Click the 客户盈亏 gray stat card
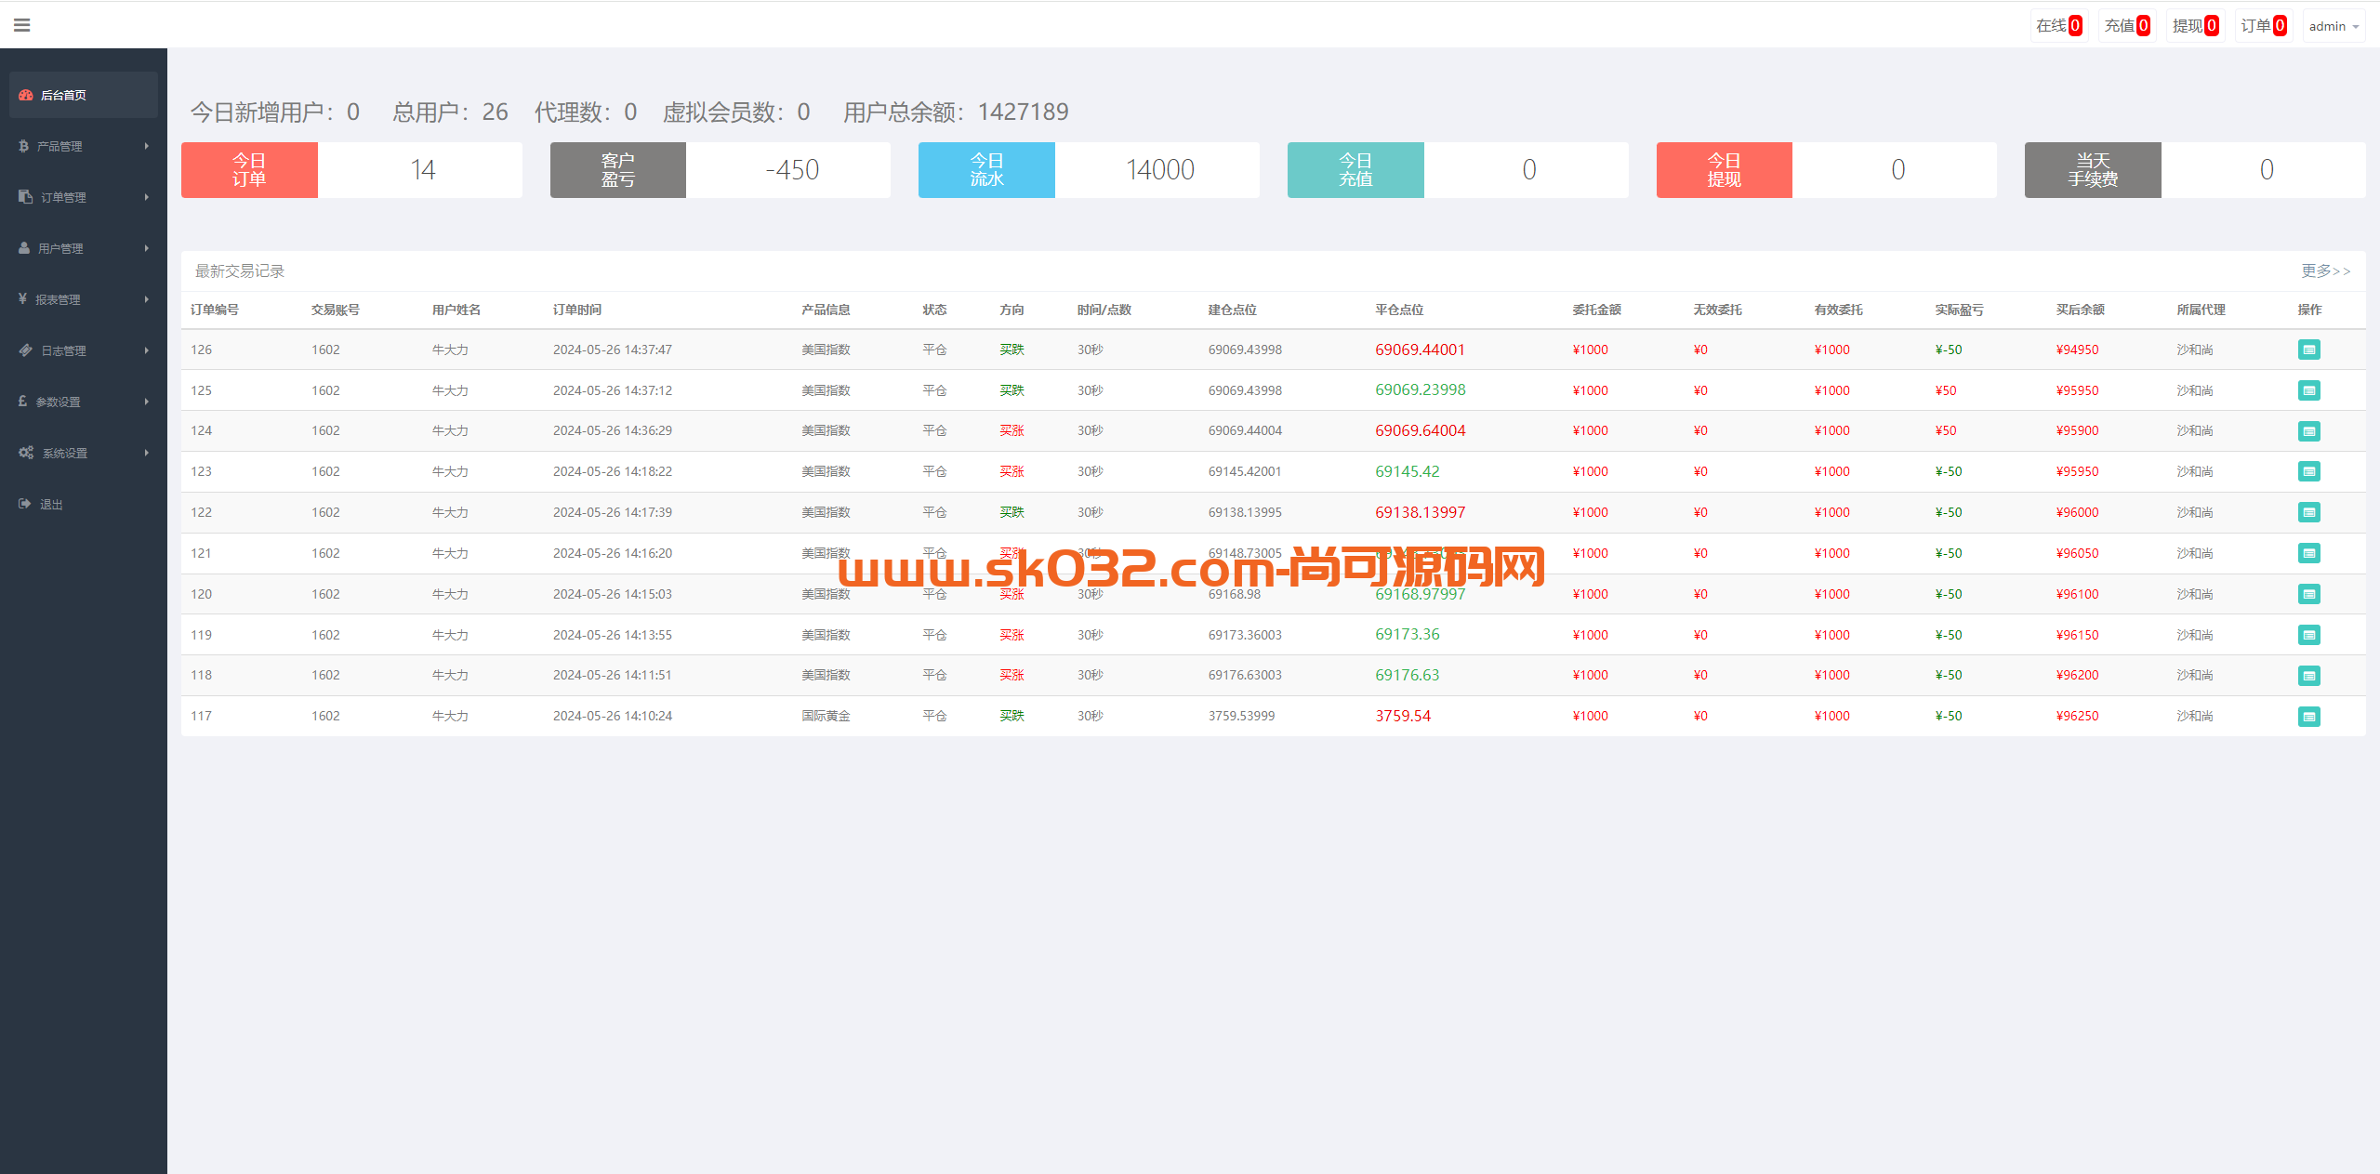 pyautogui.click(x=721, y=170)
